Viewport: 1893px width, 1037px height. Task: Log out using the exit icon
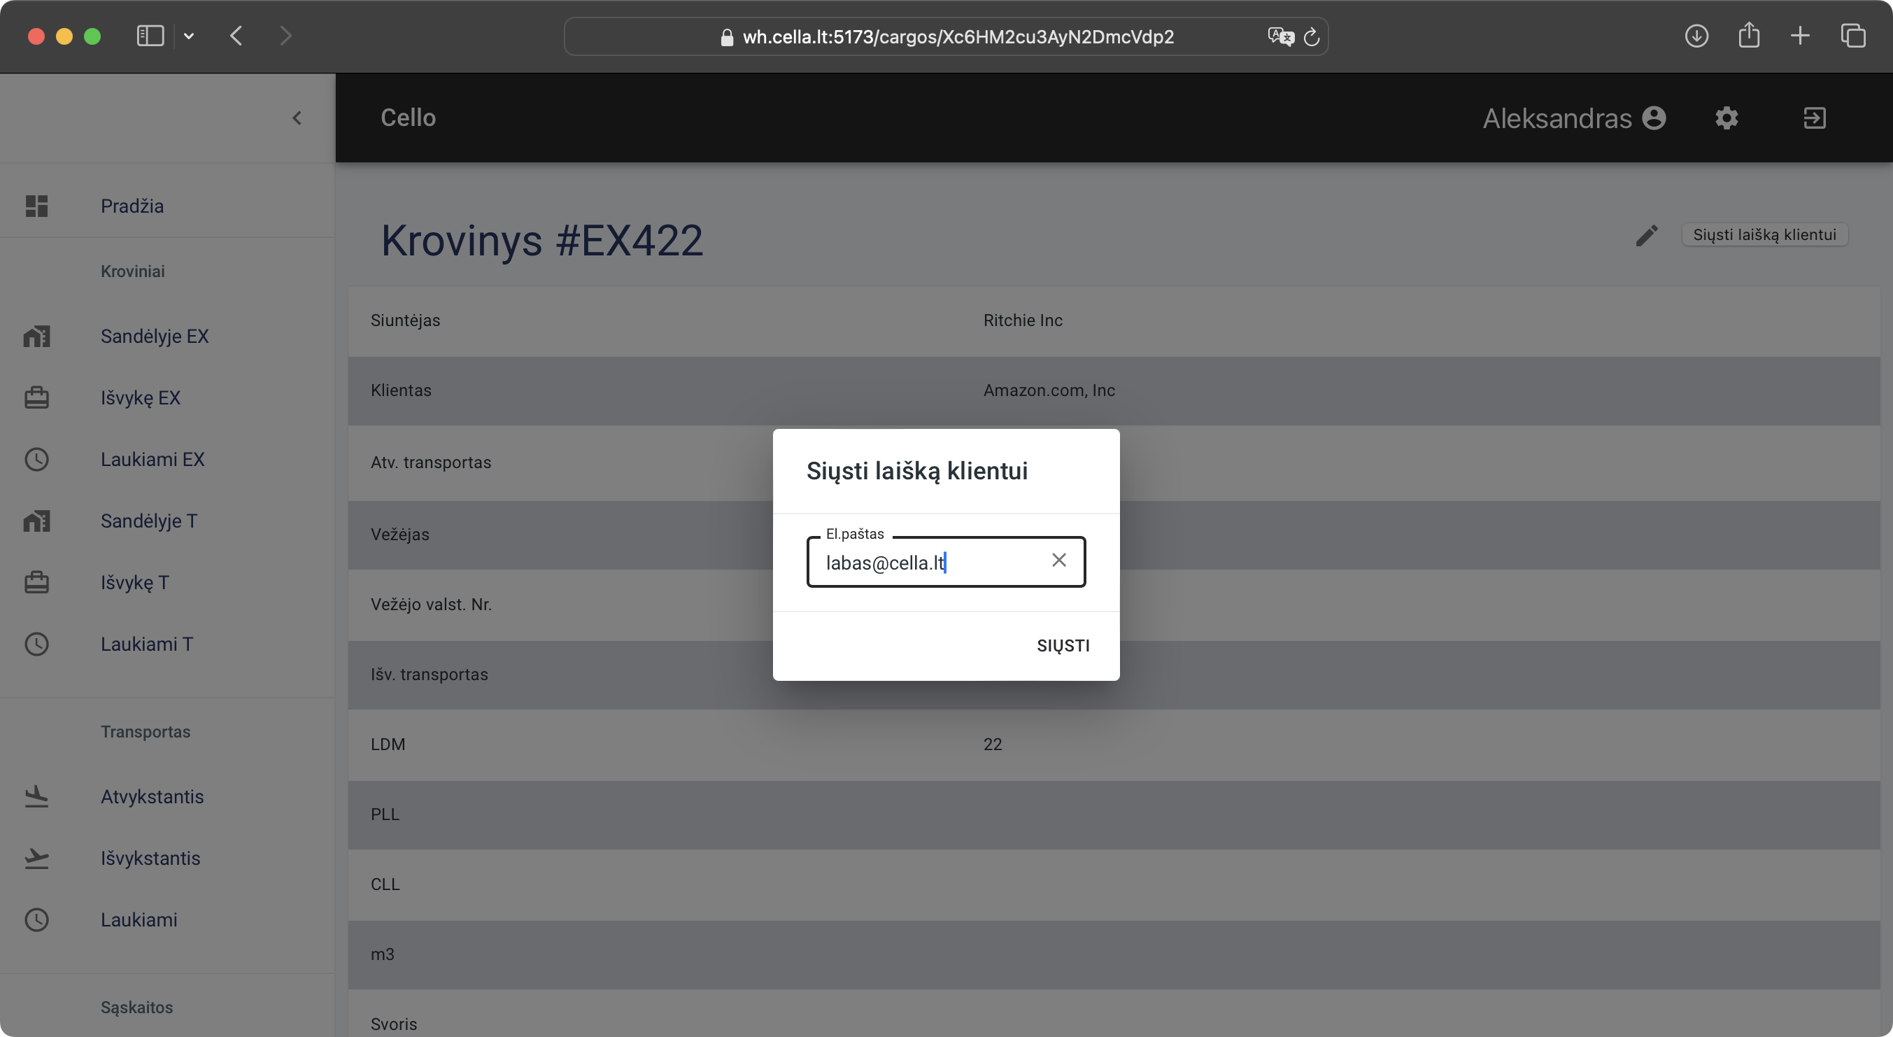tap(1815, 118)
